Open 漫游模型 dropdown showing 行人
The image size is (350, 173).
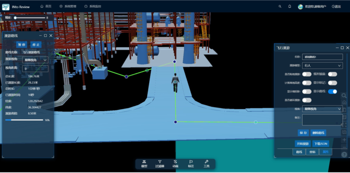point(322,65)
